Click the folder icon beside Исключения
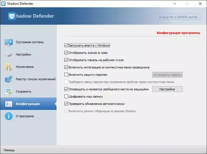 pos(8,67)
